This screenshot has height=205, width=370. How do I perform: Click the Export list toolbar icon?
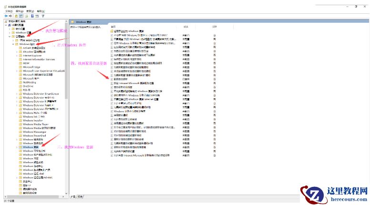pos(27,16)
